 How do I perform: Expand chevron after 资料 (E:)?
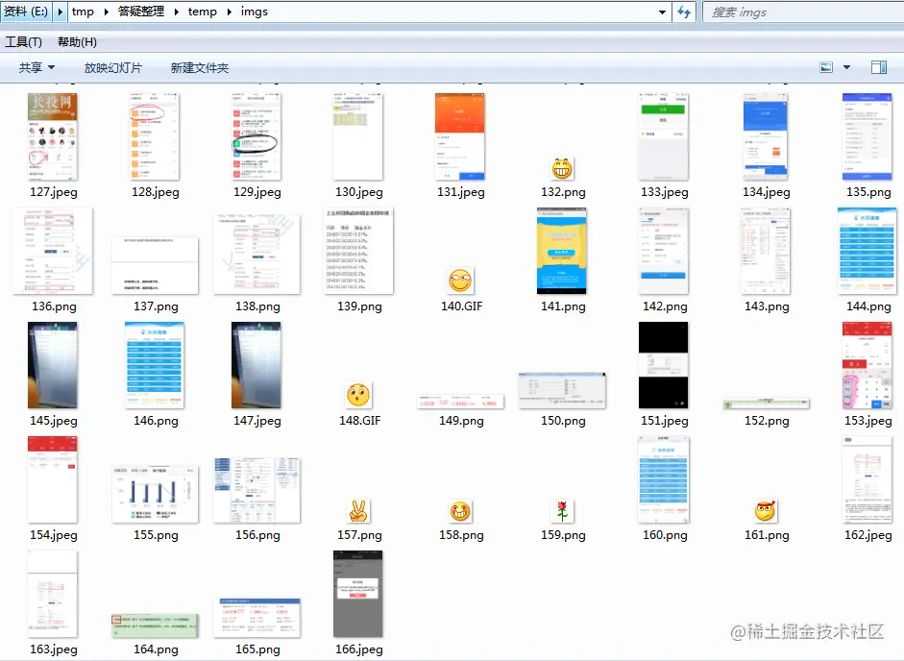(60, 12)
